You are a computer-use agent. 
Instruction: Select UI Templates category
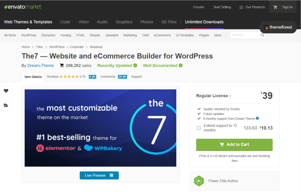coord(185,35)
